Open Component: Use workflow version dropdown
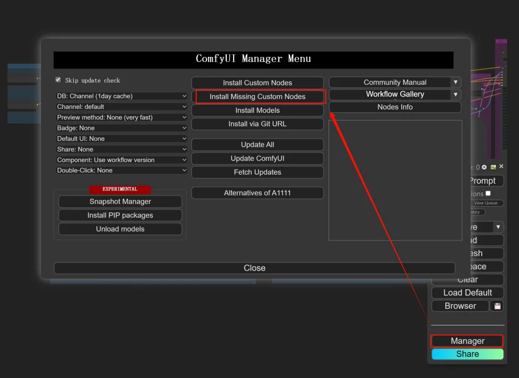This screenshot has height=378, width=519. pyautogui.click(x=121, y=159)
